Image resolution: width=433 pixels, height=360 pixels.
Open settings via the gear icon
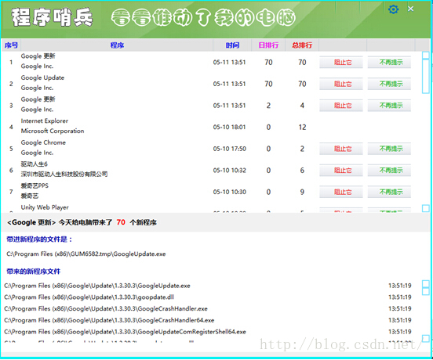[393, 9]
